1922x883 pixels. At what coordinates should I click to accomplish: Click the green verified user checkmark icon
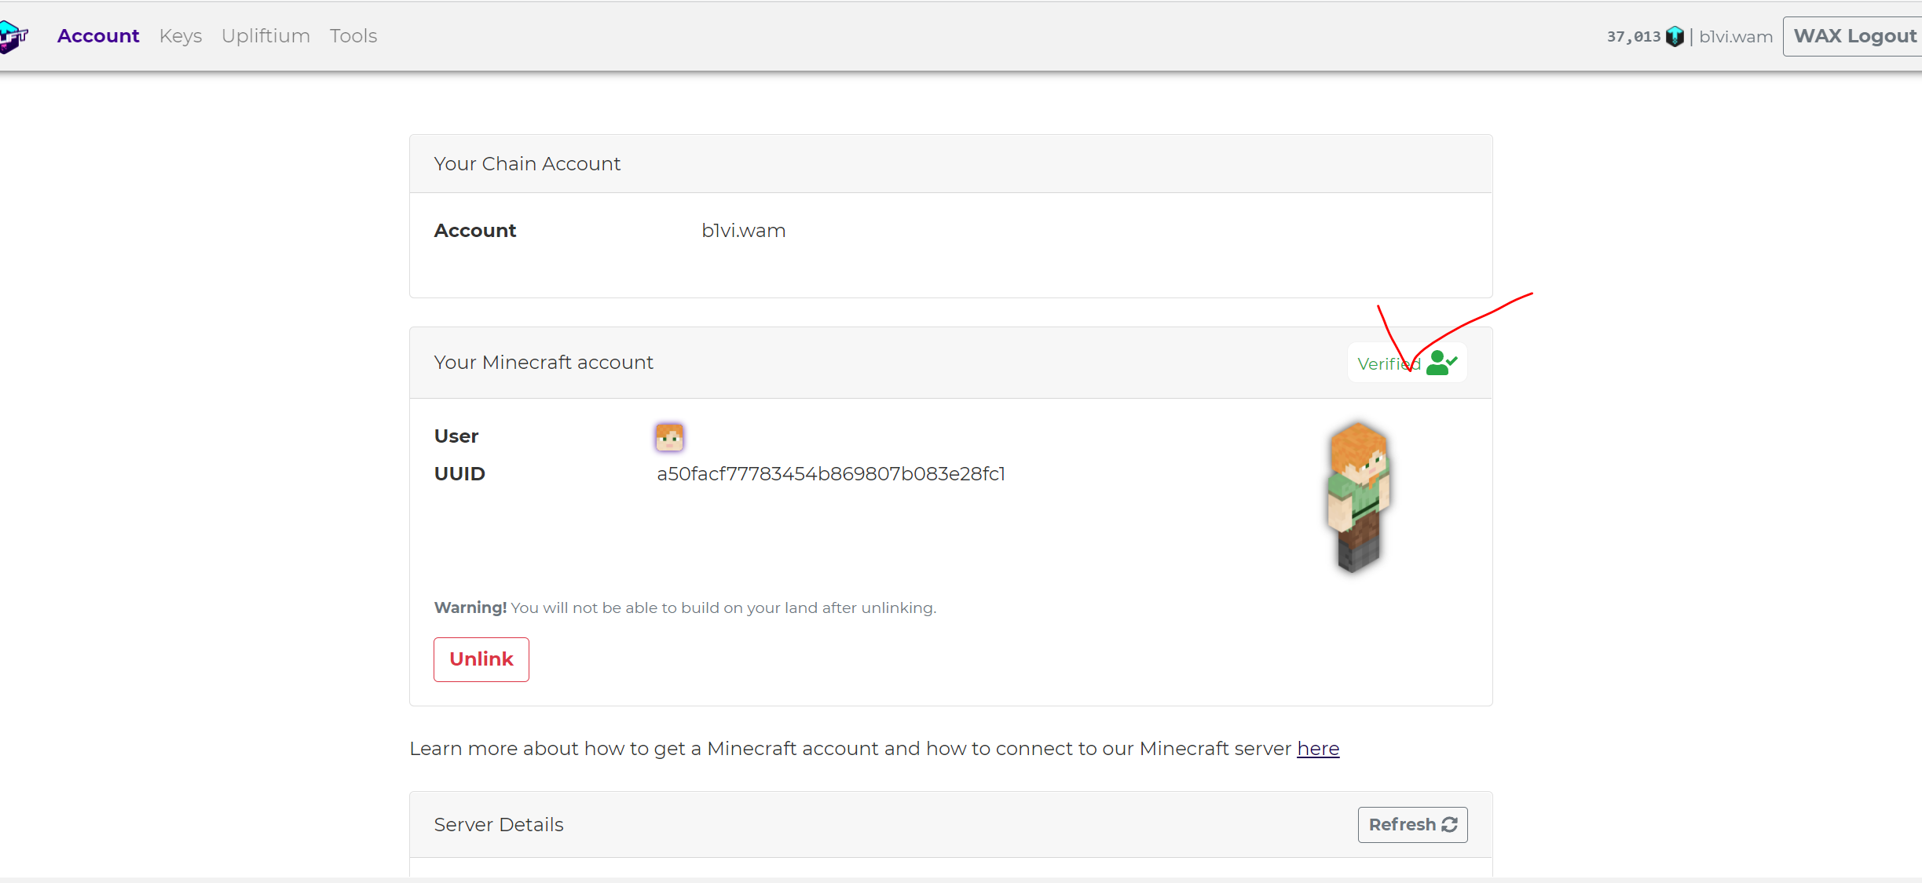[x=1441, y=363]
